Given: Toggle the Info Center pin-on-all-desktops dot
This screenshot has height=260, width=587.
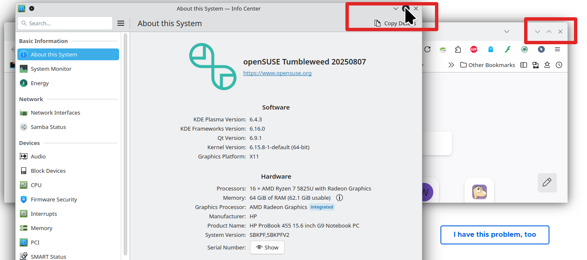Looking at the screenshot, I should (x=32, y=8).
